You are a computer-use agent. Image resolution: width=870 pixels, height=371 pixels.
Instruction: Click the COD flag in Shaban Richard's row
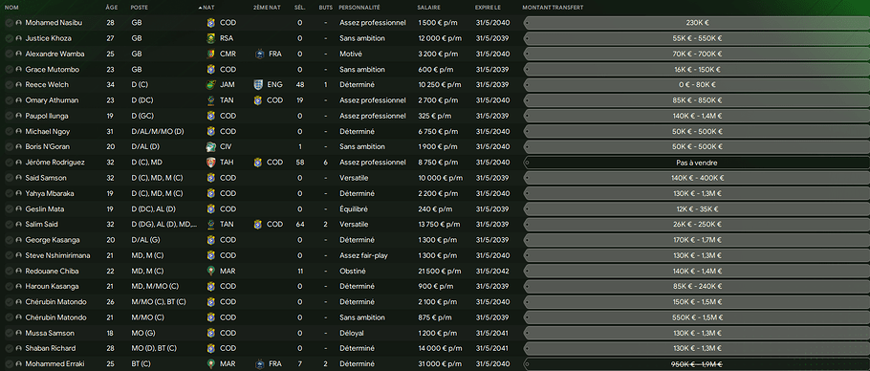point(210,348)
